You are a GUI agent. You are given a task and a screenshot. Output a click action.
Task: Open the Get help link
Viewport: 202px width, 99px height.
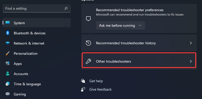(x=96, y=81)
